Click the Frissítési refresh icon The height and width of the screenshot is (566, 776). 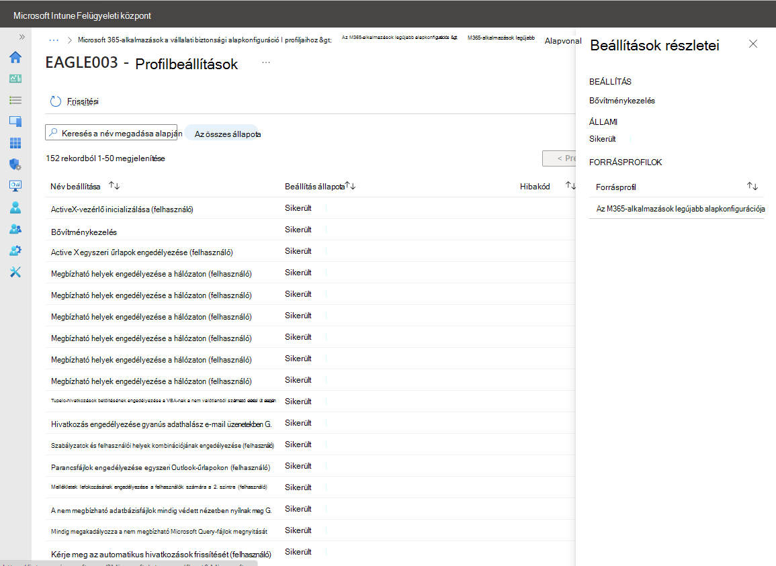(x=55, y=101)
